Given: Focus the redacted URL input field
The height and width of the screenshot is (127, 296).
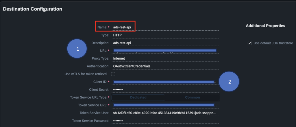Looking at the screenshot, I should pos(165,51).
